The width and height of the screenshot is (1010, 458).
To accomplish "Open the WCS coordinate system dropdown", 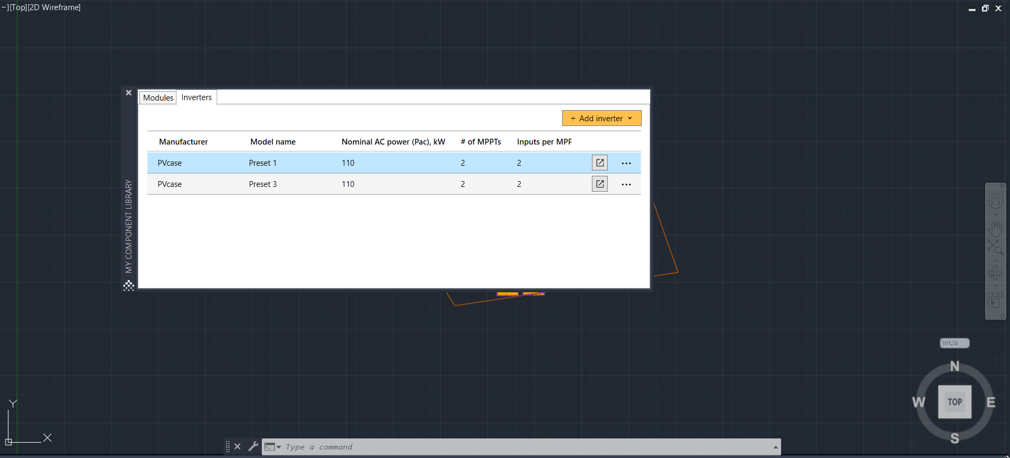I will point(955,343).
